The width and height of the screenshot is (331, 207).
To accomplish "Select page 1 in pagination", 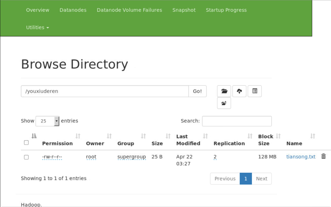I will click(x=246, y=179).
